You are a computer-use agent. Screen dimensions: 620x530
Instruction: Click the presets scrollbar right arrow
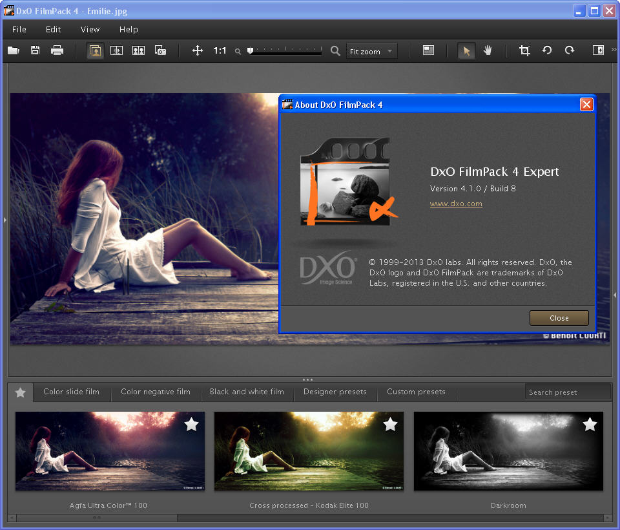point(608,518)
